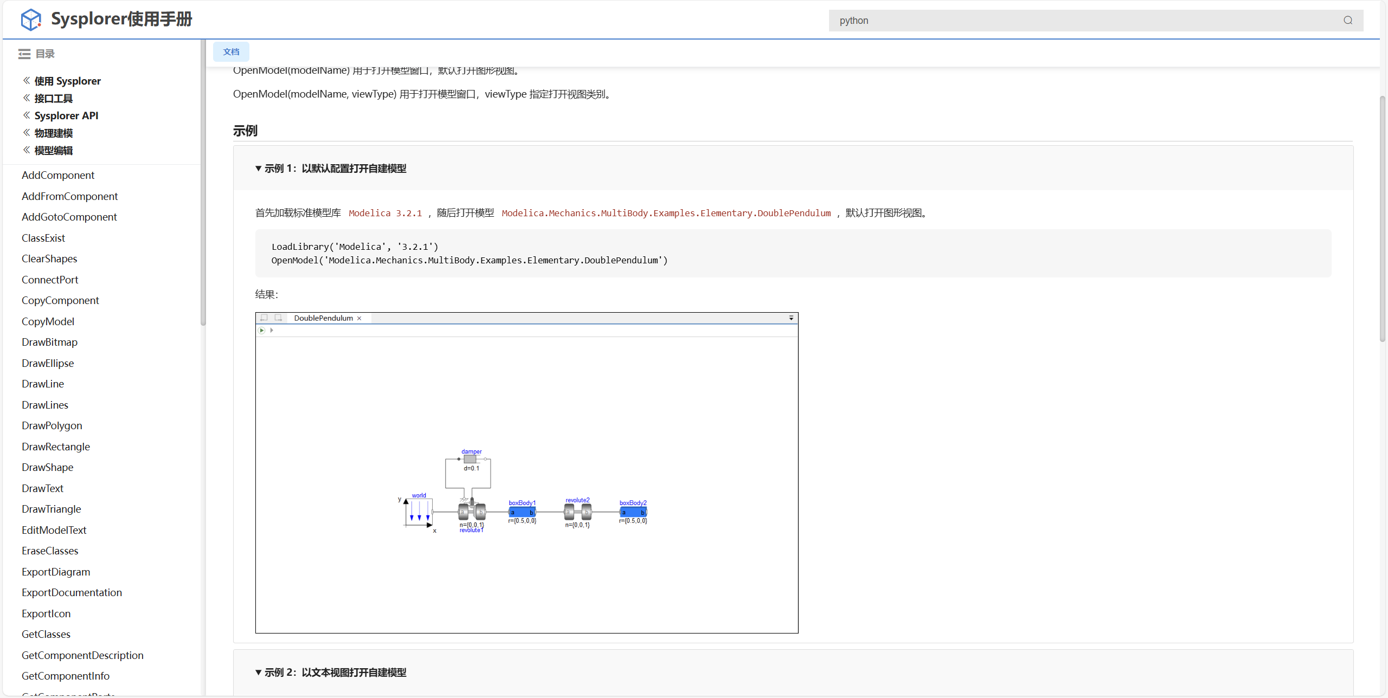Viewport: 1388px width, 698px height.
Task: Navigate to DrawRectangle
Action: pos(56,447)
